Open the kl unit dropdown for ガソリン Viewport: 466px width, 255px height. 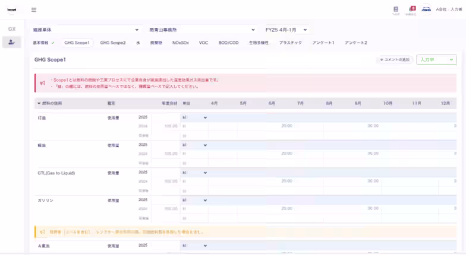pos(194,200)
